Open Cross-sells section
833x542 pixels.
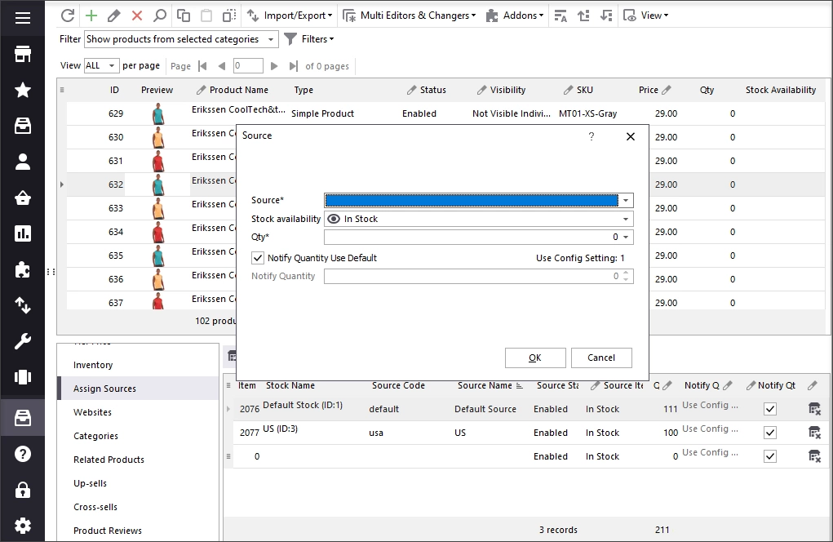click(95, 507)
